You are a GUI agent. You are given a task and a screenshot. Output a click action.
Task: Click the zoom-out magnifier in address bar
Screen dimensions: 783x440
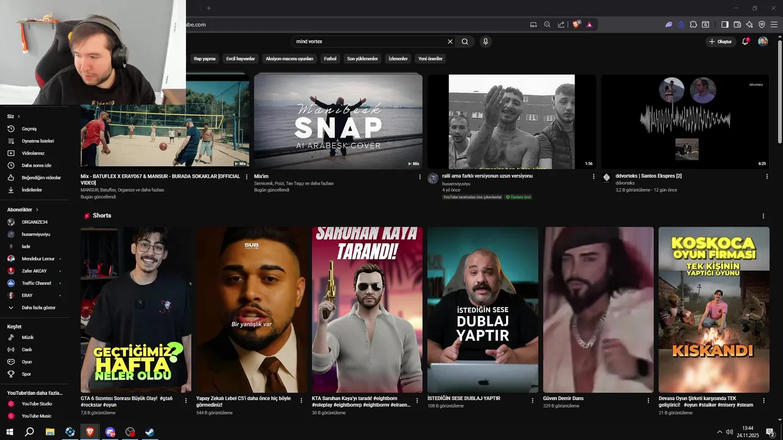547,24
